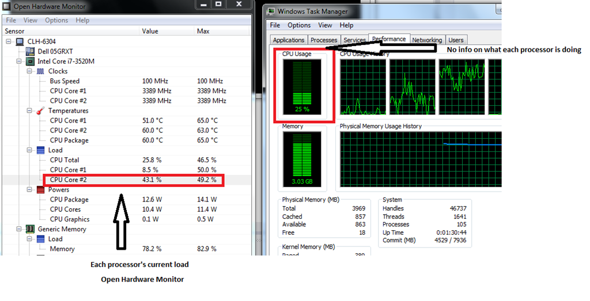Open Options menu in Open Hardware Monitor

pos(56,20)
